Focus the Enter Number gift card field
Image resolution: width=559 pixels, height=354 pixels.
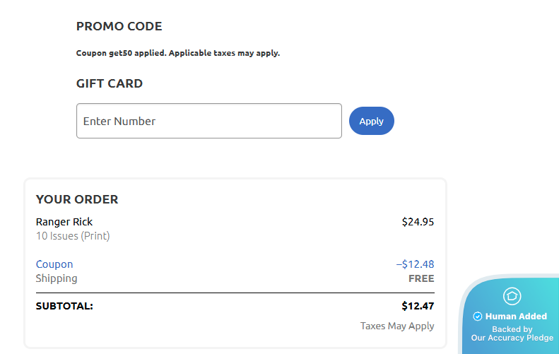208,121
